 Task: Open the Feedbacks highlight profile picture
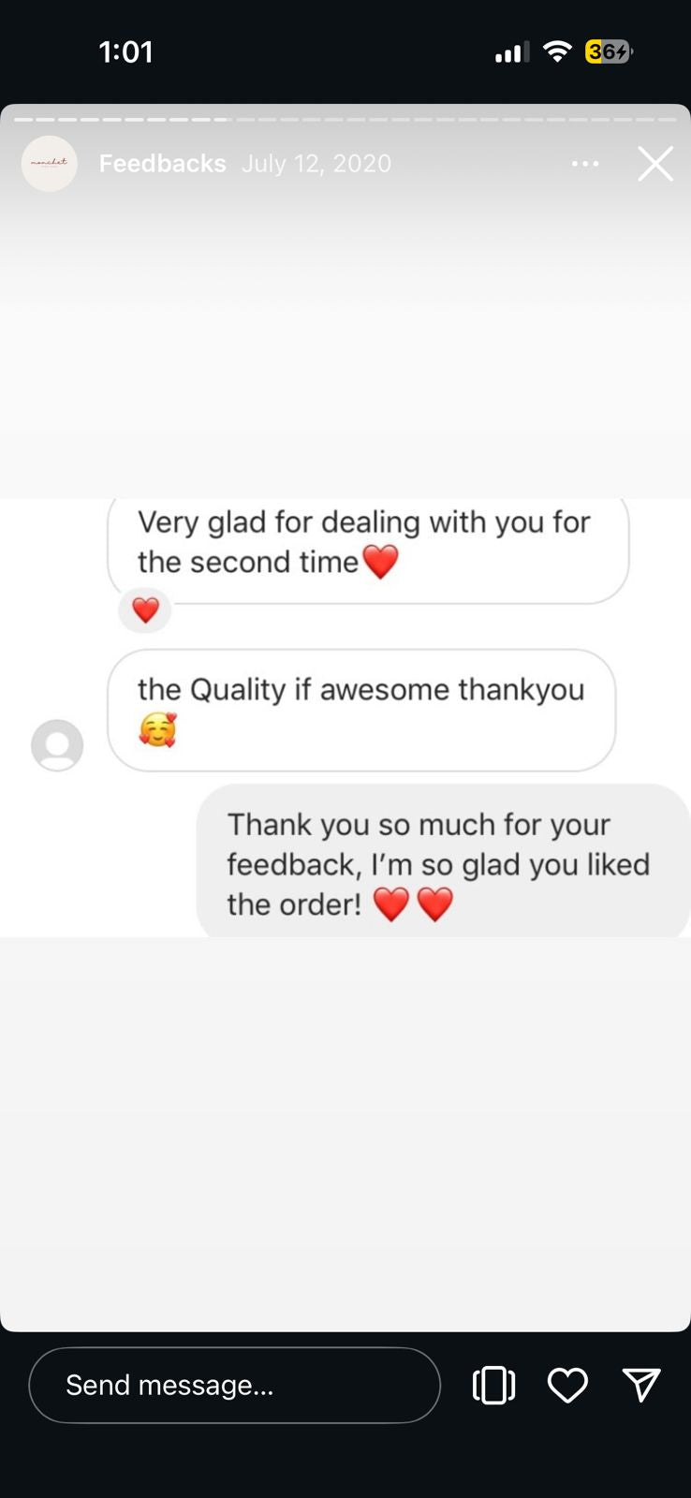49,164
